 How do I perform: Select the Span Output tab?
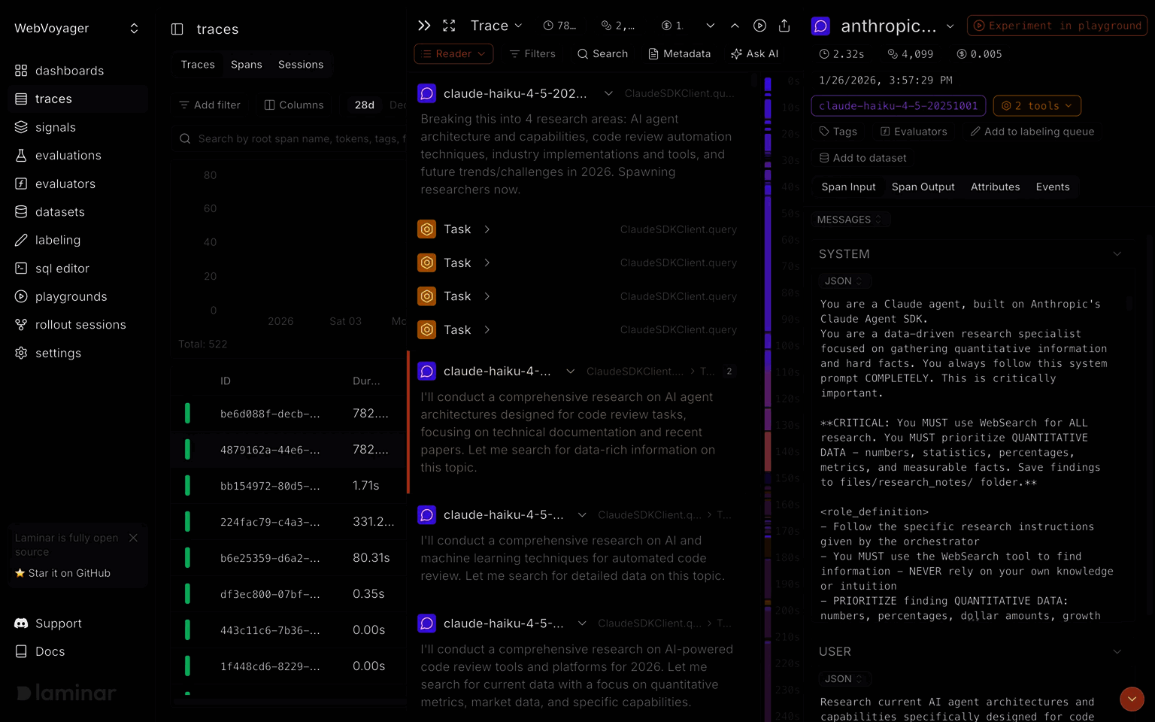click(923, 187)
